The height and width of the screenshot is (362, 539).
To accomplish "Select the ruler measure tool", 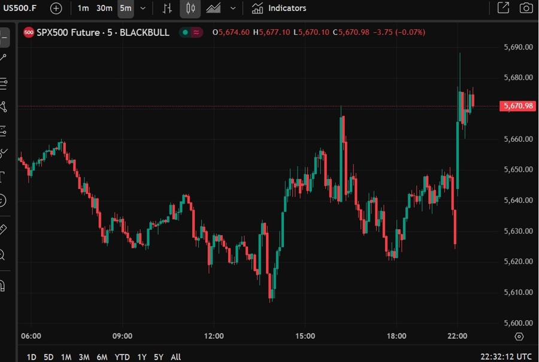I will click(x=2, y=229).
